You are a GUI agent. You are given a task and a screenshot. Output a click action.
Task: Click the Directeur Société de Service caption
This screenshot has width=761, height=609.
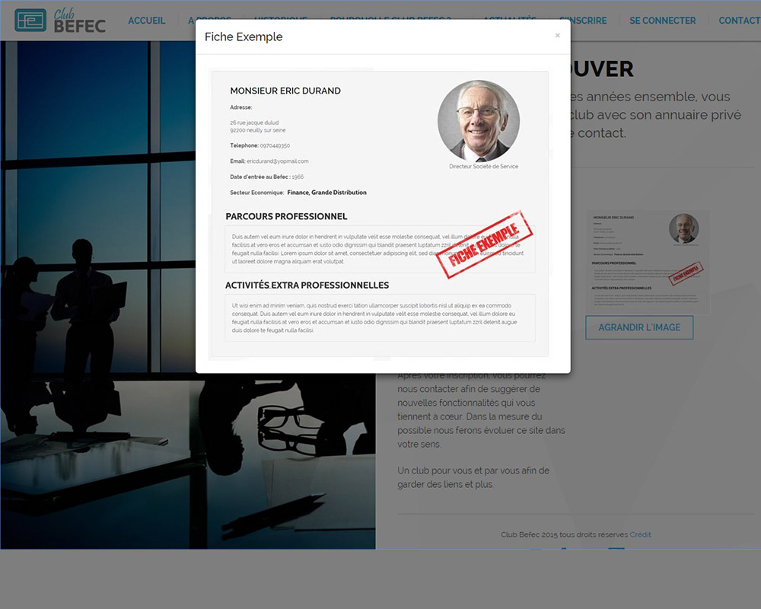pyautogui.click(x=483, y=167)
